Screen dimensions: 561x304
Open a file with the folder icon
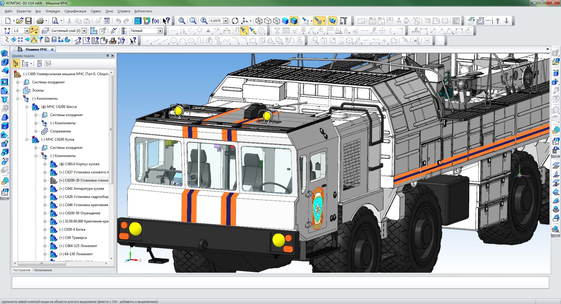click(20, 21)
